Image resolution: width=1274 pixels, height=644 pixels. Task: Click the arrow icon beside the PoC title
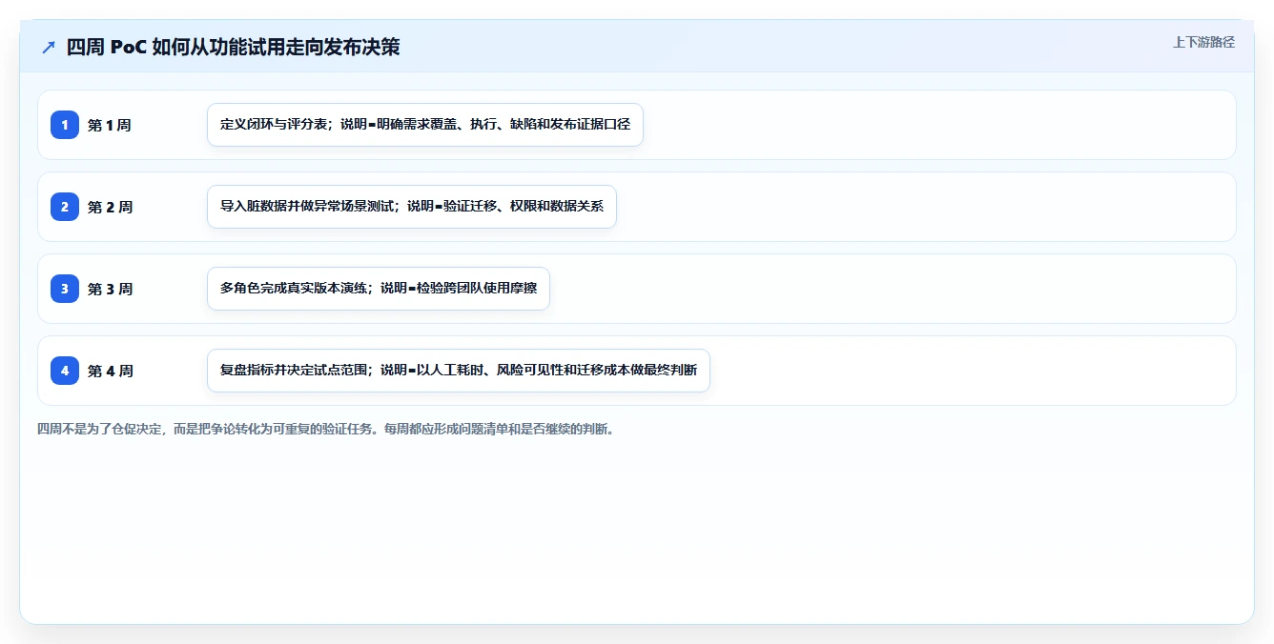pyautogui.click(x=49, y=48)
